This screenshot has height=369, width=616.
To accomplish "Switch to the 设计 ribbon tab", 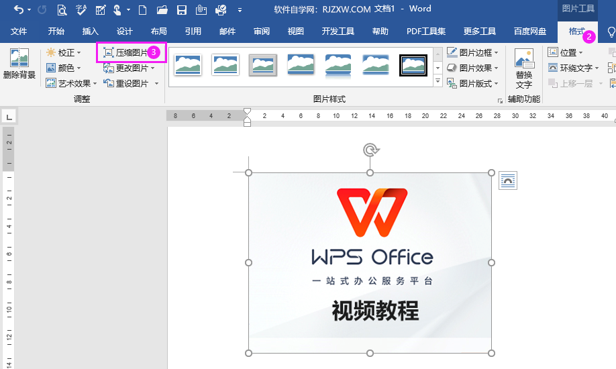I will tap(125, 32).
